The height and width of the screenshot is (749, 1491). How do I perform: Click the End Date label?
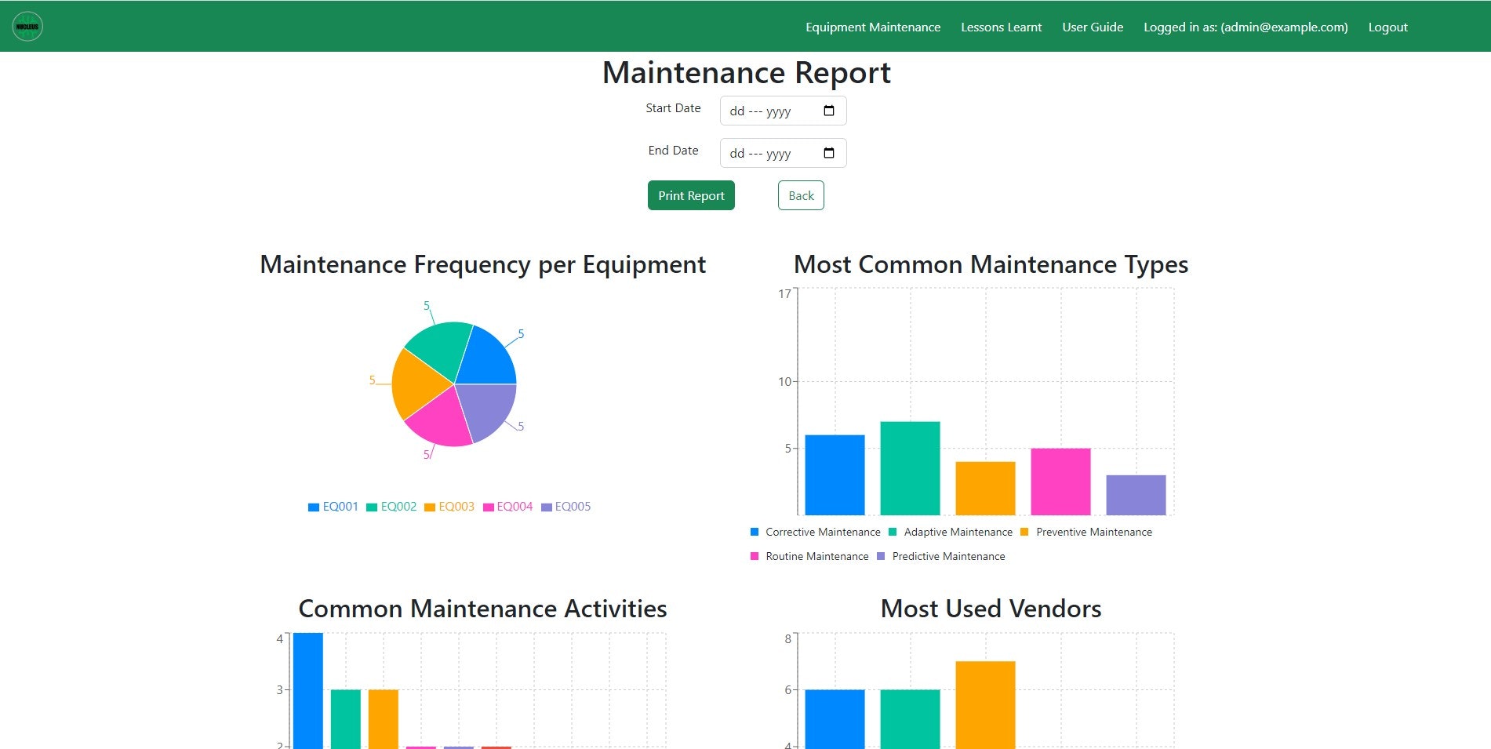[x=673, y=151]
